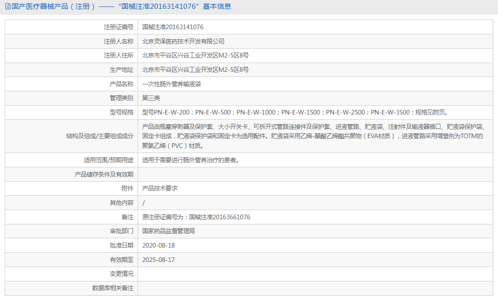The image size is (498, 300).
Task: Select the 管理类别 label
Action: [x=121, y=98]
